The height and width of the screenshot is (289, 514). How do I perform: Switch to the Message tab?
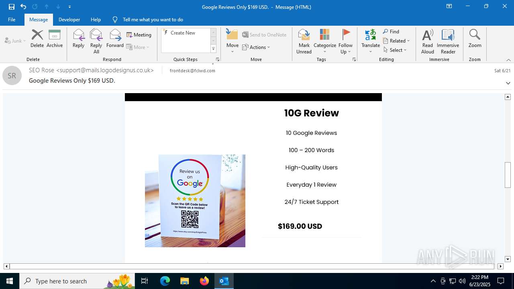coord(39,20)
